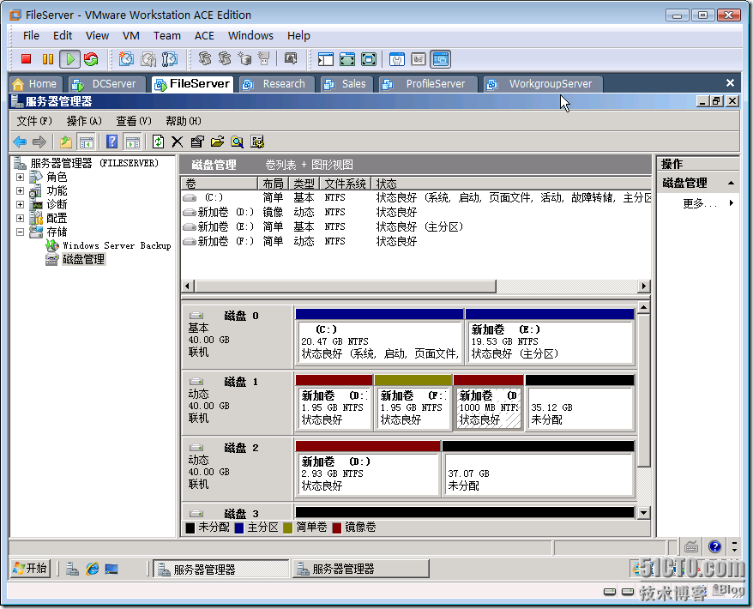Click the Appliance view toolbar icon
This screenshot has height=609, width=753.
419,59
